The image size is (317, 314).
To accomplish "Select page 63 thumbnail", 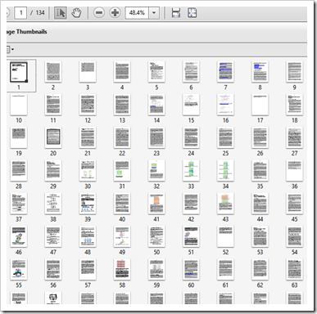I will pos(294,270).
